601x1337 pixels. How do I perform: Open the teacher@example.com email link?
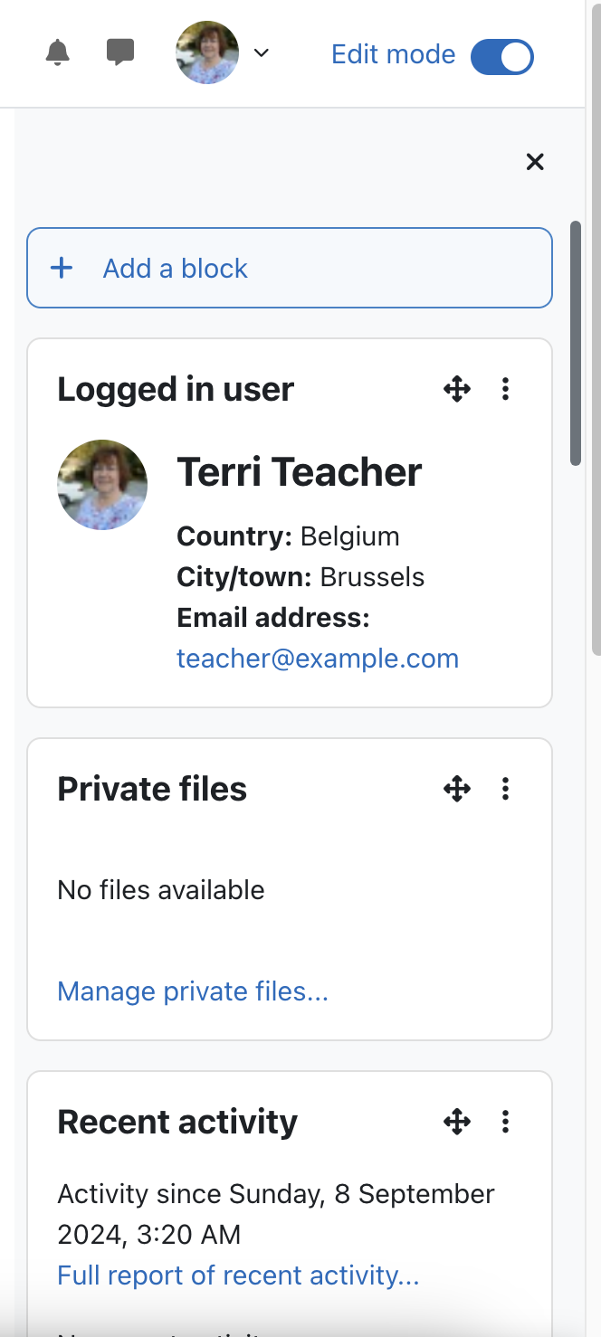[x=318, y=659]
